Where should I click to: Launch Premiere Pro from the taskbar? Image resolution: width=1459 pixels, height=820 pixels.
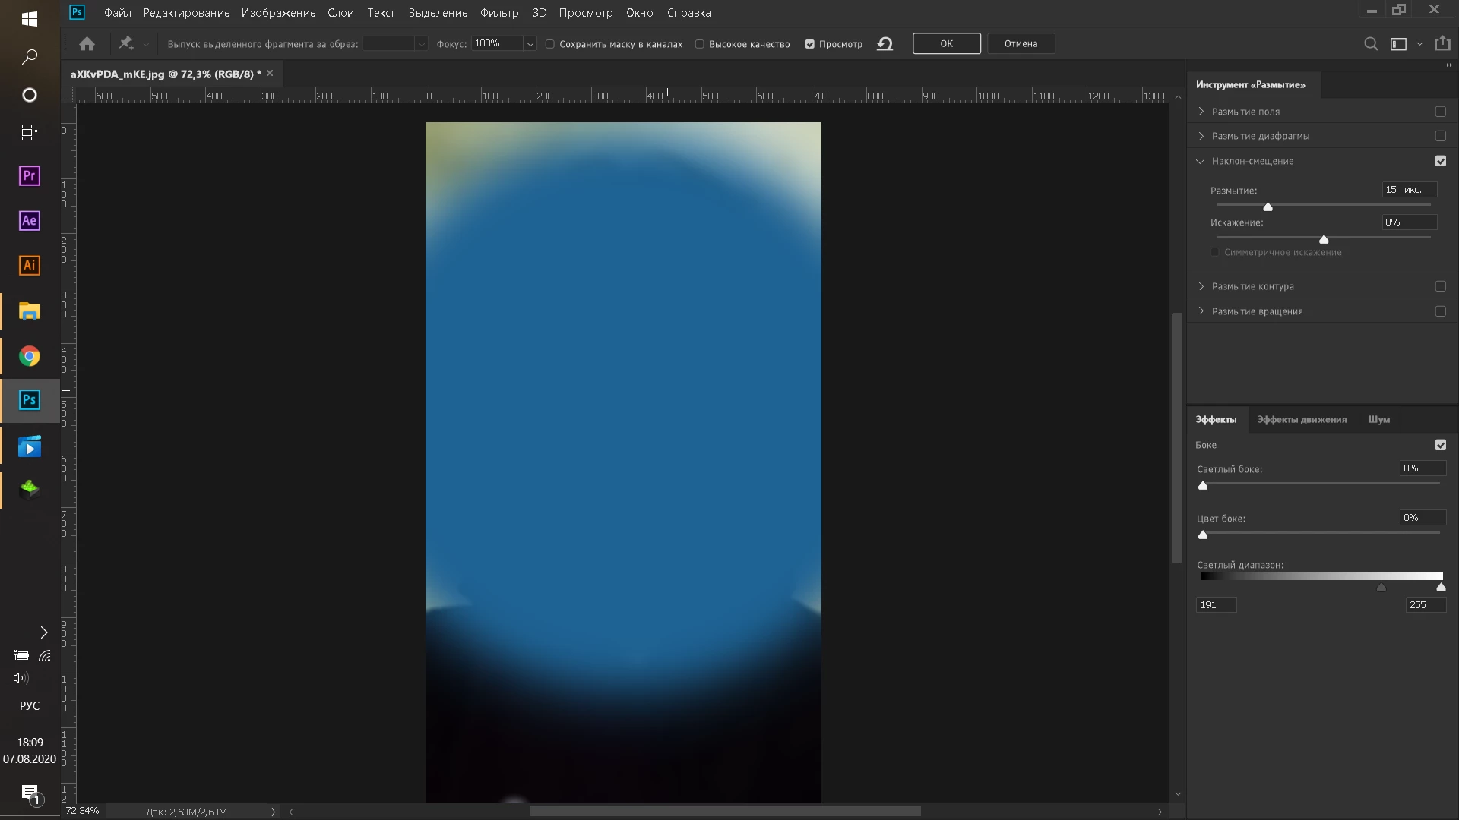(x=29, y=176)
